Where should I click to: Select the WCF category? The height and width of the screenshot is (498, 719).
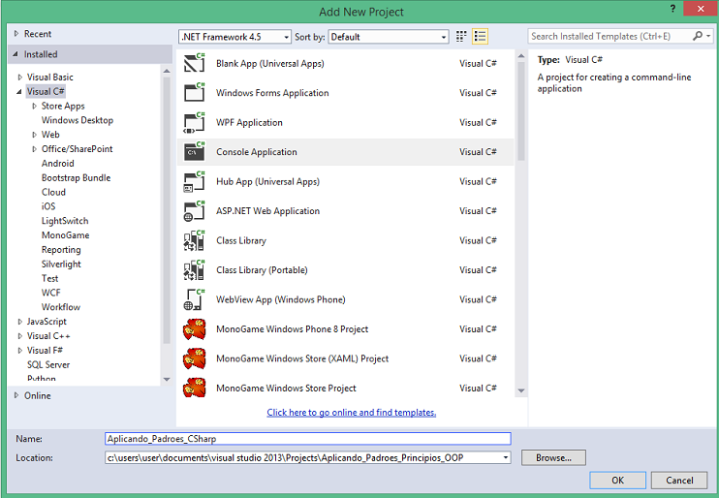tap(51, 293)
